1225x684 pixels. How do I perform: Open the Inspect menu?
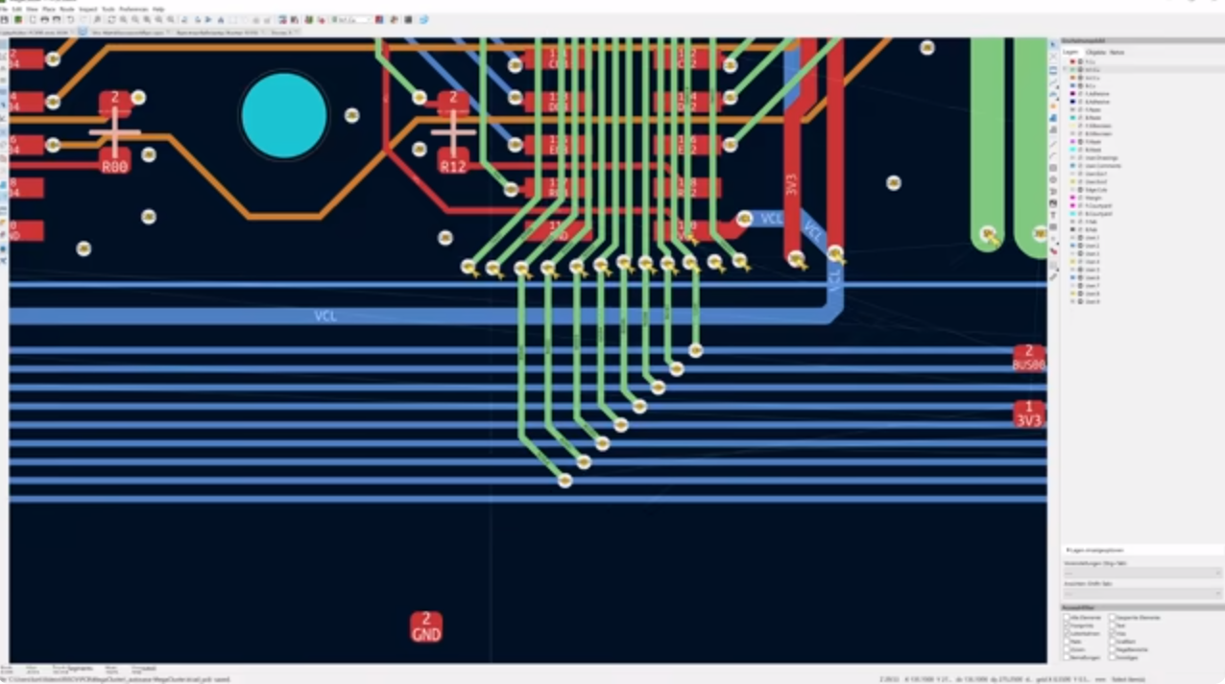[x=87, y=9]
